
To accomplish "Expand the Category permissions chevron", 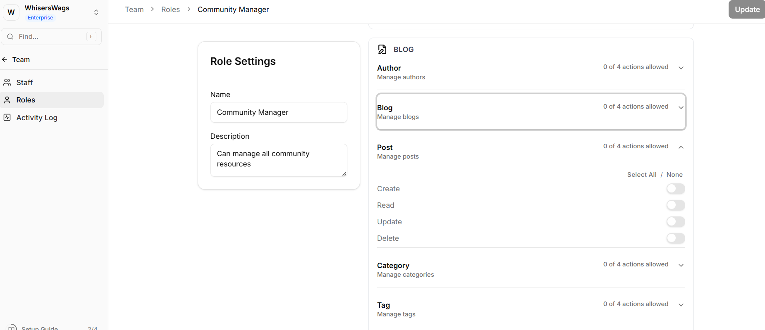I will pyautogui.click(x=681, y=265).
